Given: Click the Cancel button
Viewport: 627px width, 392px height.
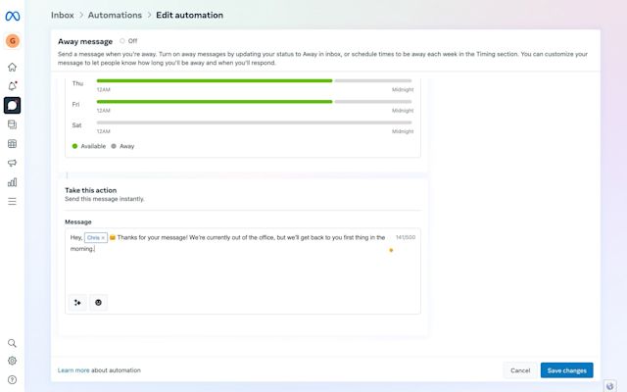Looking at the screenshot, I should pyautogui.click(x=520, y=370).
